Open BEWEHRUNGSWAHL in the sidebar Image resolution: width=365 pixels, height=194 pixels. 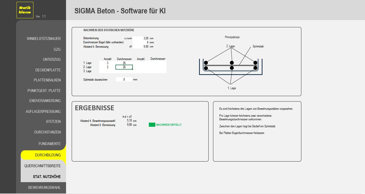pos(44,188)
